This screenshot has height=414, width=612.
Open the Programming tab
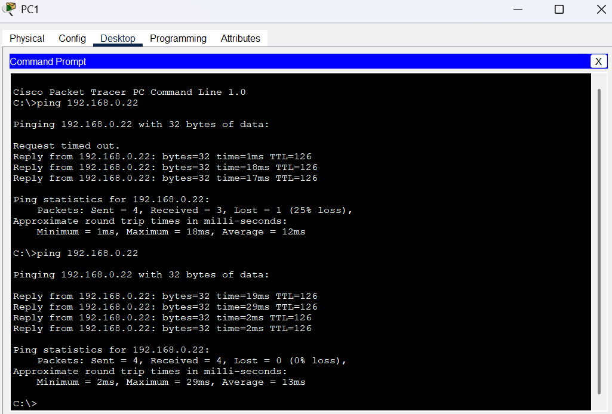pos(178,38)
